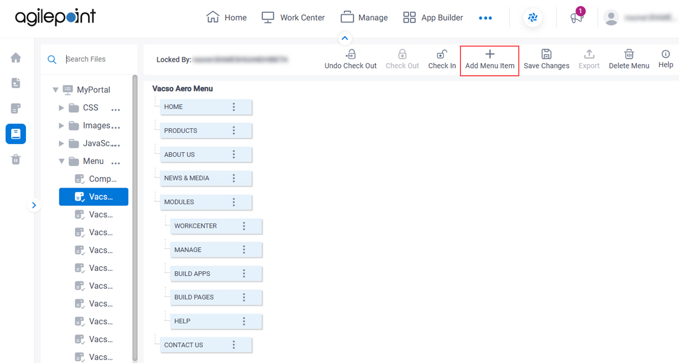This screenshot has height=363, width=679.
Task: Collapse the top navigation bar chevron
Action: [345, 38]
